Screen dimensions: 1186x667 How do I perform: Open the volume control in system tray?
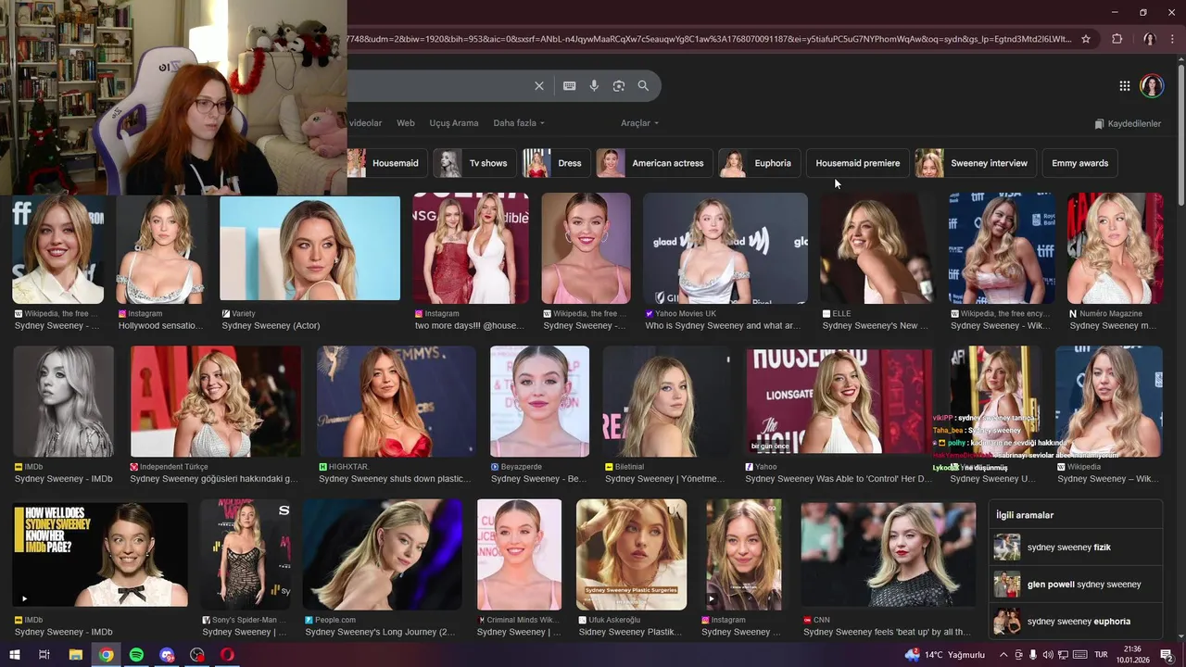tap(1048, 655)
